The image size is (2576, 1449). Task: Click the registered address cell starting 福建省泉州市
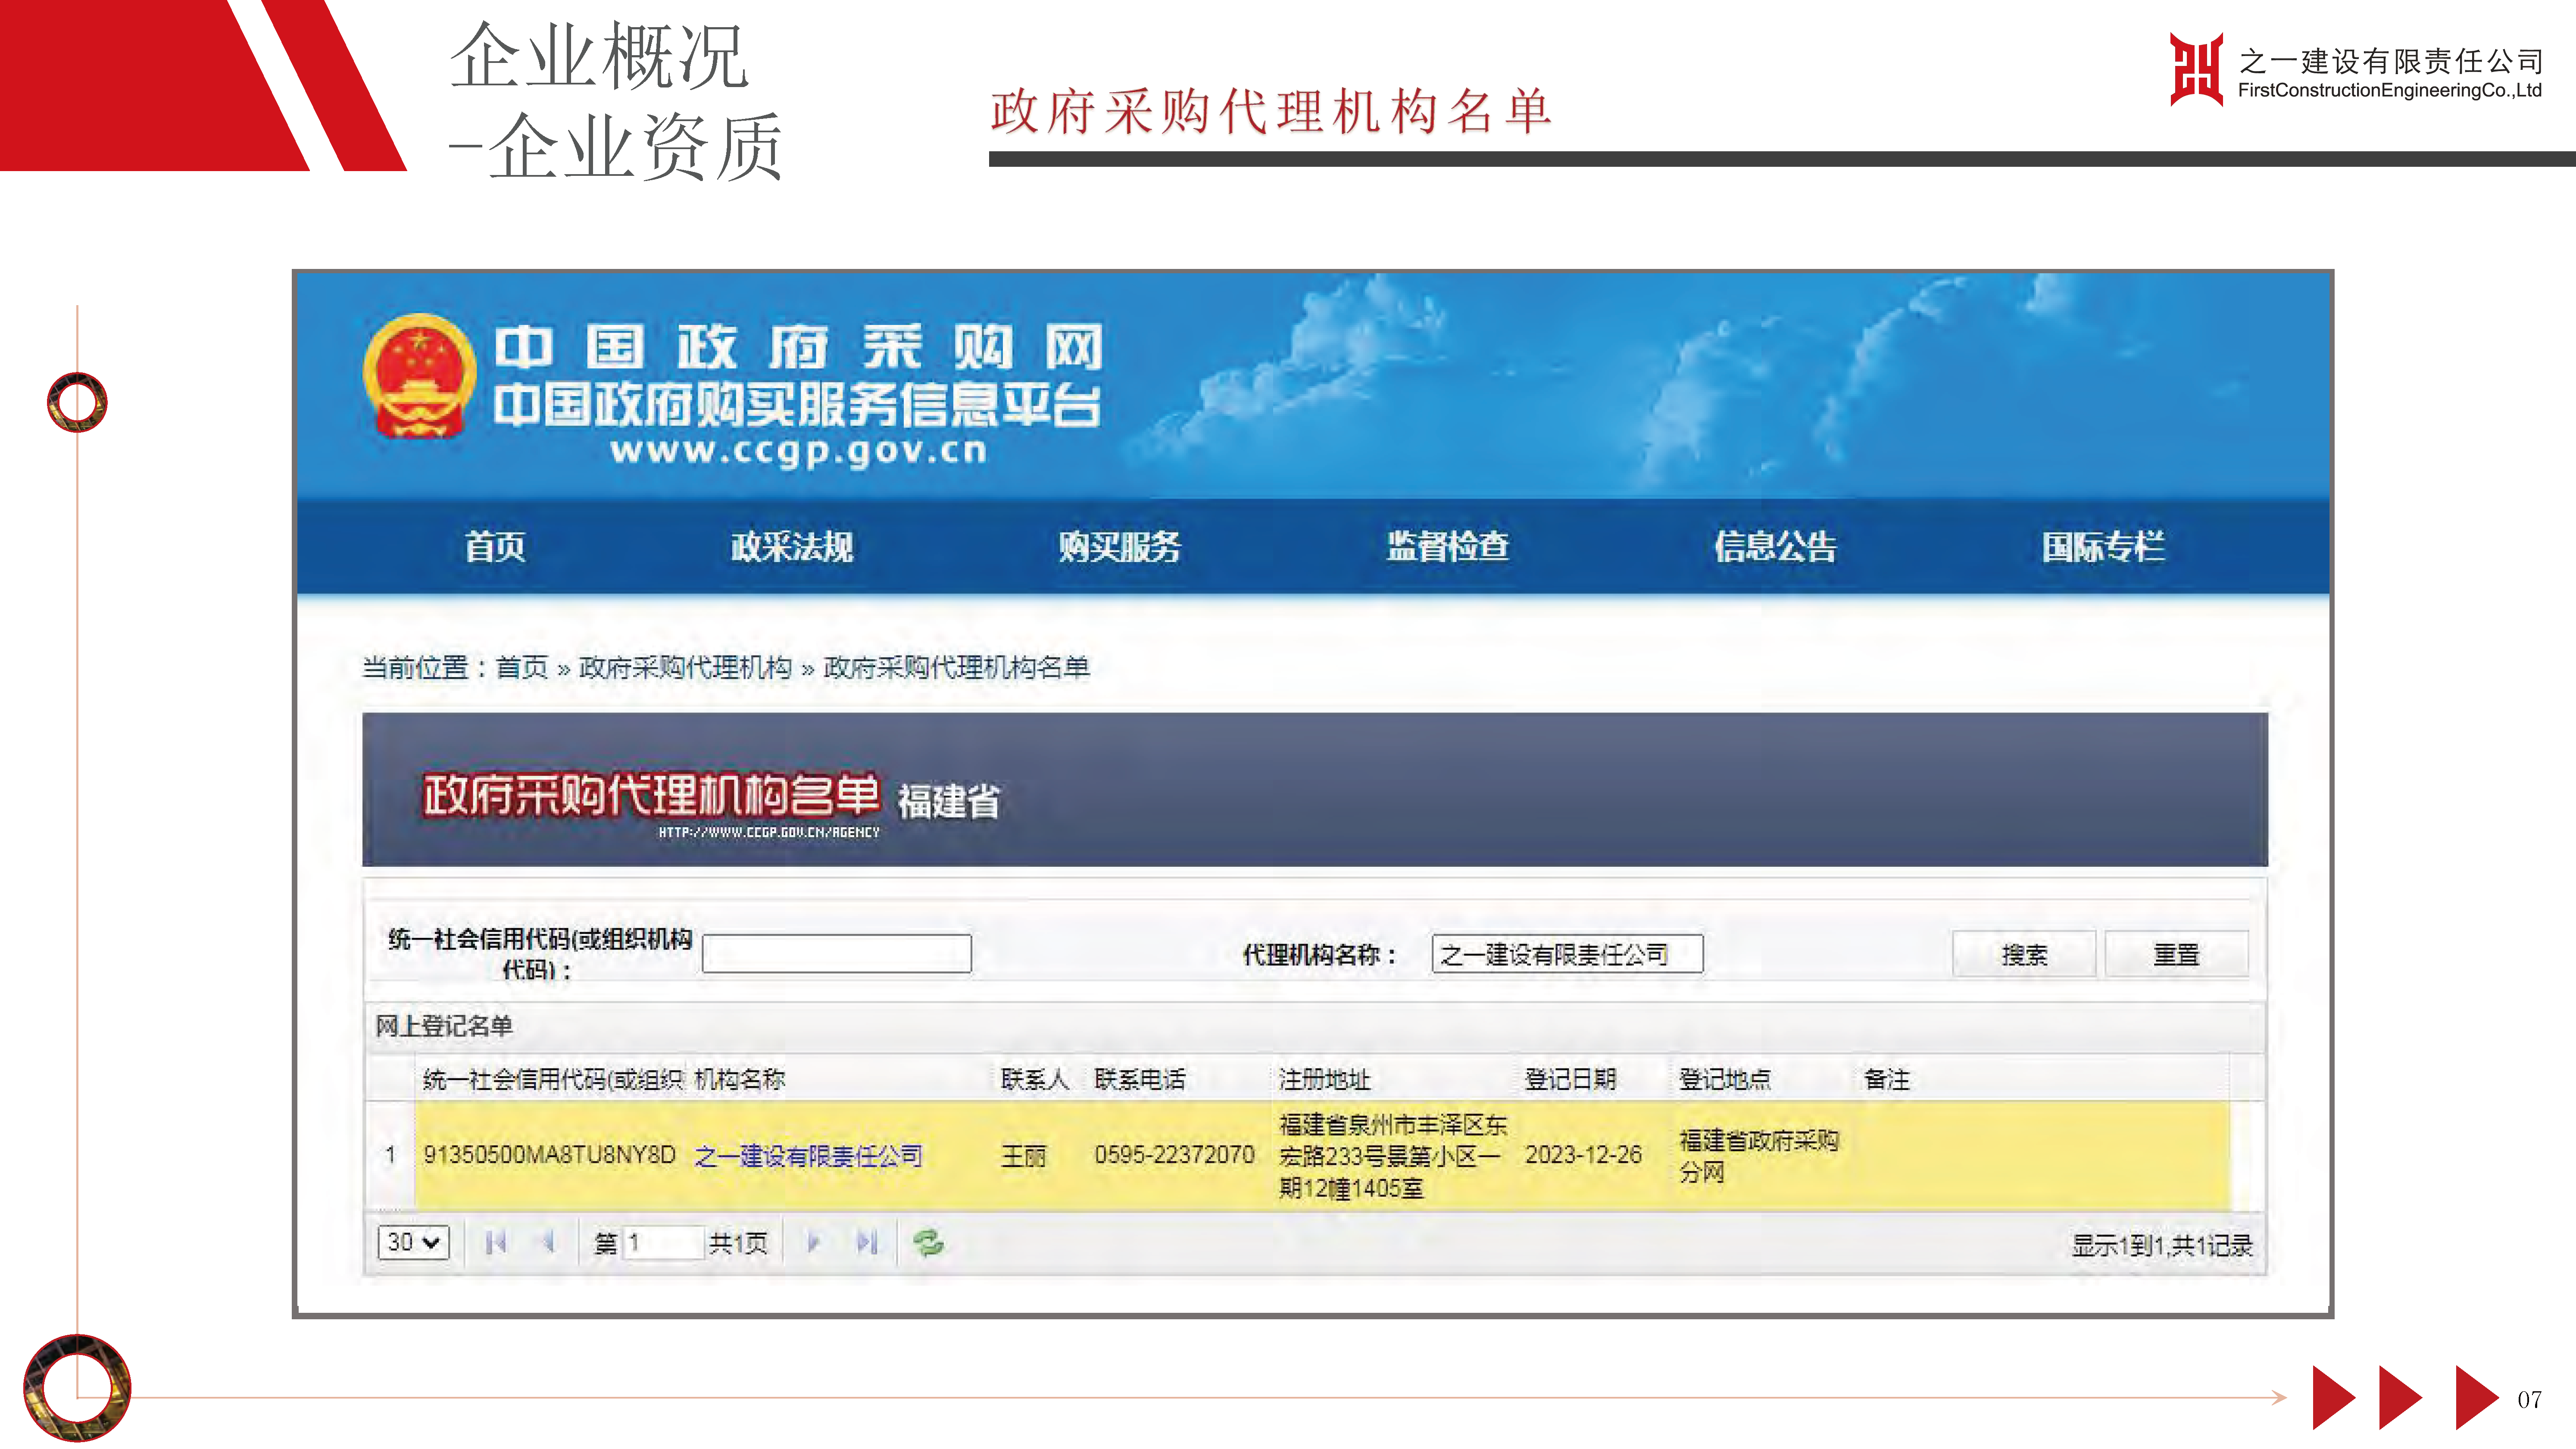coord(1392,1156)
